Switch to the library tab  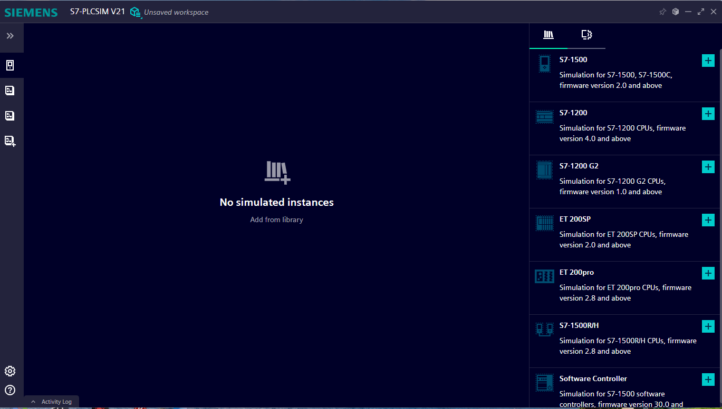[548, 35]
